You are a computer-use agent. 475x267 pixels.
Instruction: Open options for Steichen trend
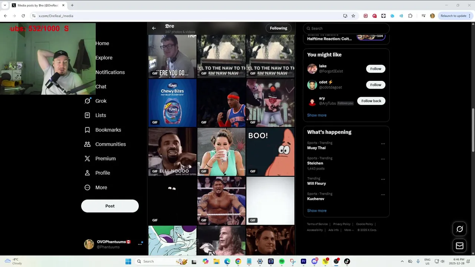[383, 159]
